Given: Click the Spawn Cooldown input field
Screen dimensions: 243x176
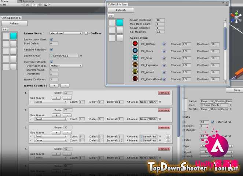Looking at the screenshot, I should tap(160, 20).
